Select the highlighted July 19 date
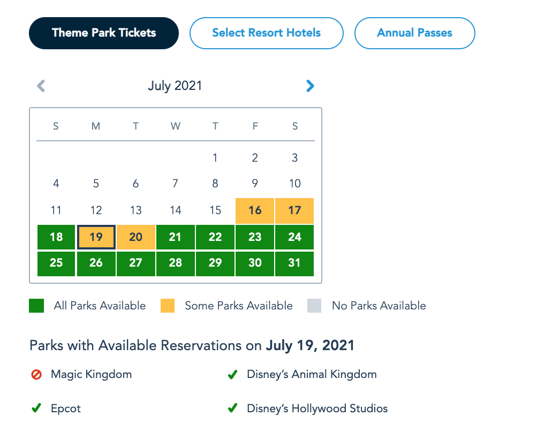This screenshot has height=439, width=560. [96, 237]
